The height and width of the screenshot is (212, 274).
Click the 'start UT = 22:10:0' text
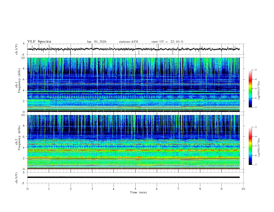pos(167,42)
